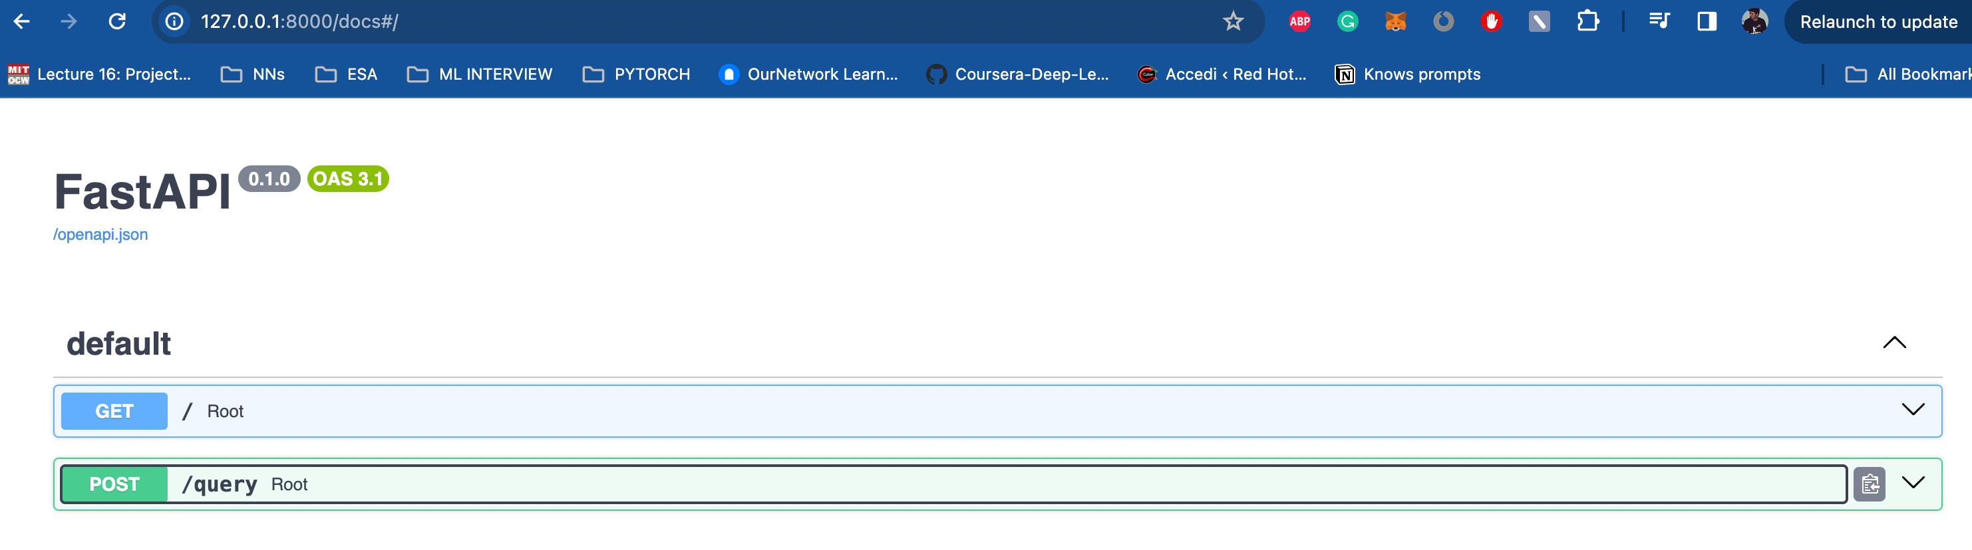
Task: Open the Extensions puzzle-piece menu
Action: point(1587,21)
